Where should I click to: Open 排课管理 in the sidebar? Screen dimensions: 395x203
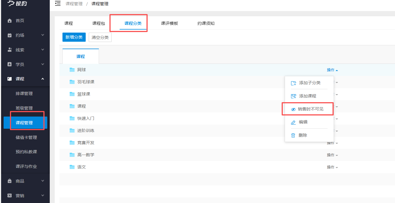[x=24, y=94]
